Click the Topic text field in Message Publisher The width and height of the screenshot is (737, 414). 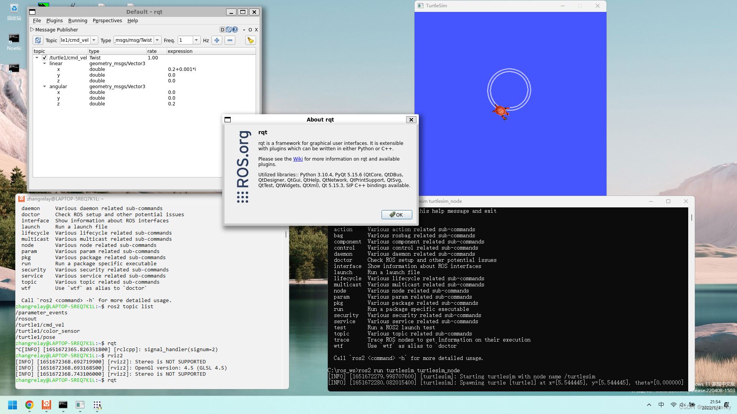point(75,40)
